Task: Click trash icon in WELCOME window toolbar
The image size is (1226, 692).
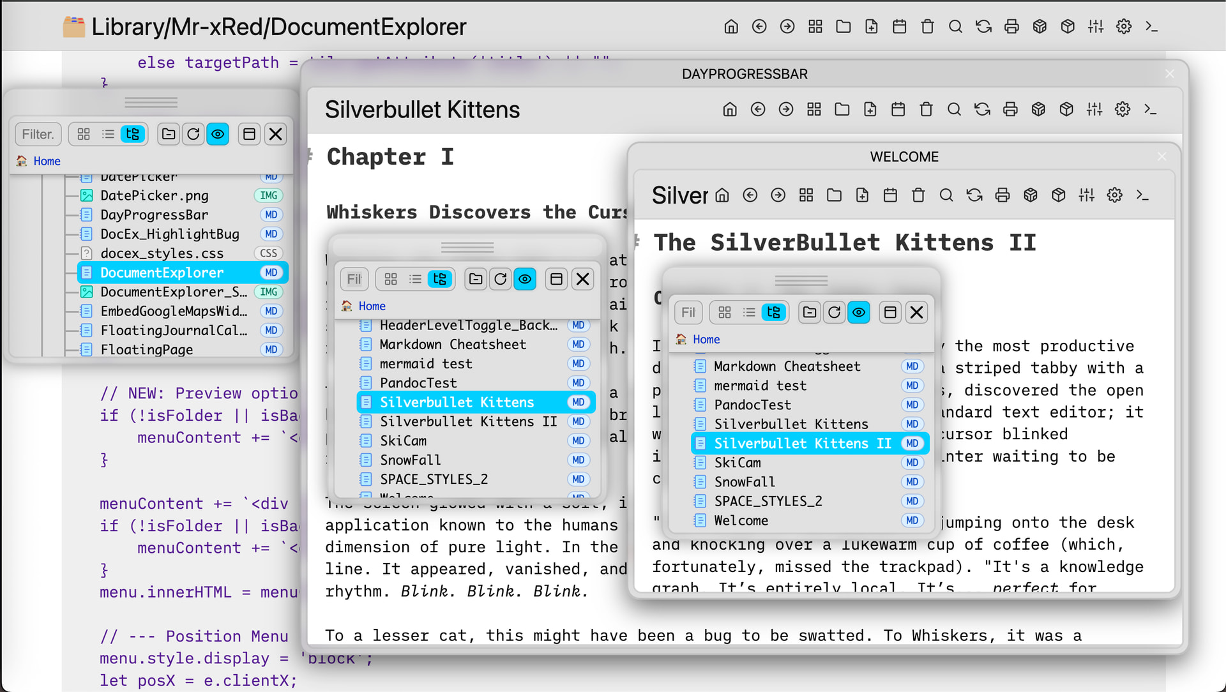Action: pos(918,195)
